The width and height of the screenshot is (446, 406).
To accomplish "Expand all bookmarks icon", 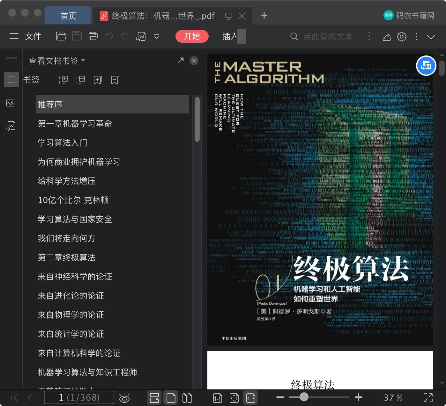I will 63,80.
